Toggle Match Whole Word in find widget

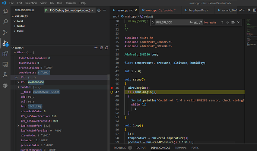(196, 22)
